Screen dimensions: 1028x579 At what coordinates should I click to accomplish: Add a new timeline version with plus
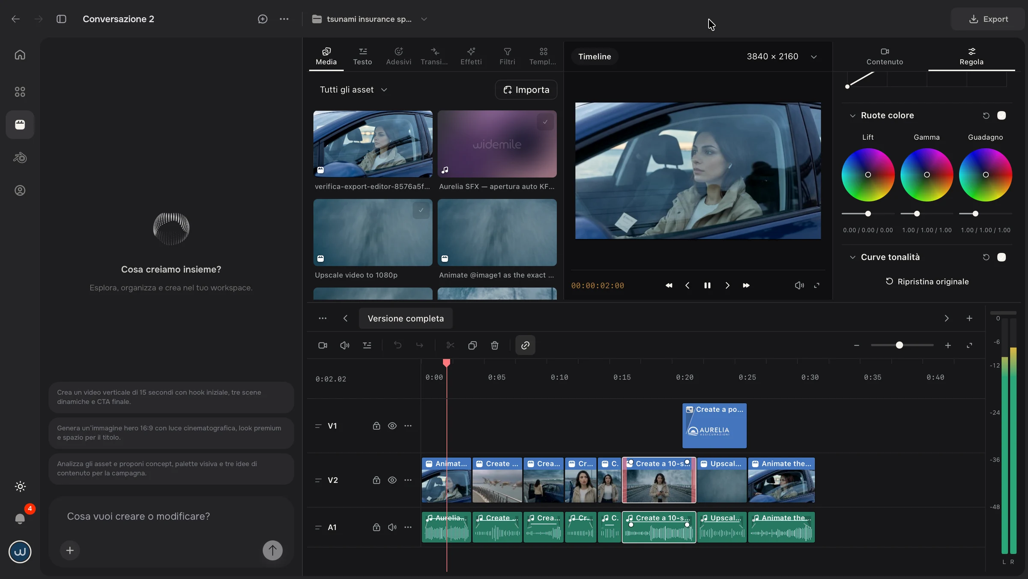pyautogui.click(x=969, y=318)
